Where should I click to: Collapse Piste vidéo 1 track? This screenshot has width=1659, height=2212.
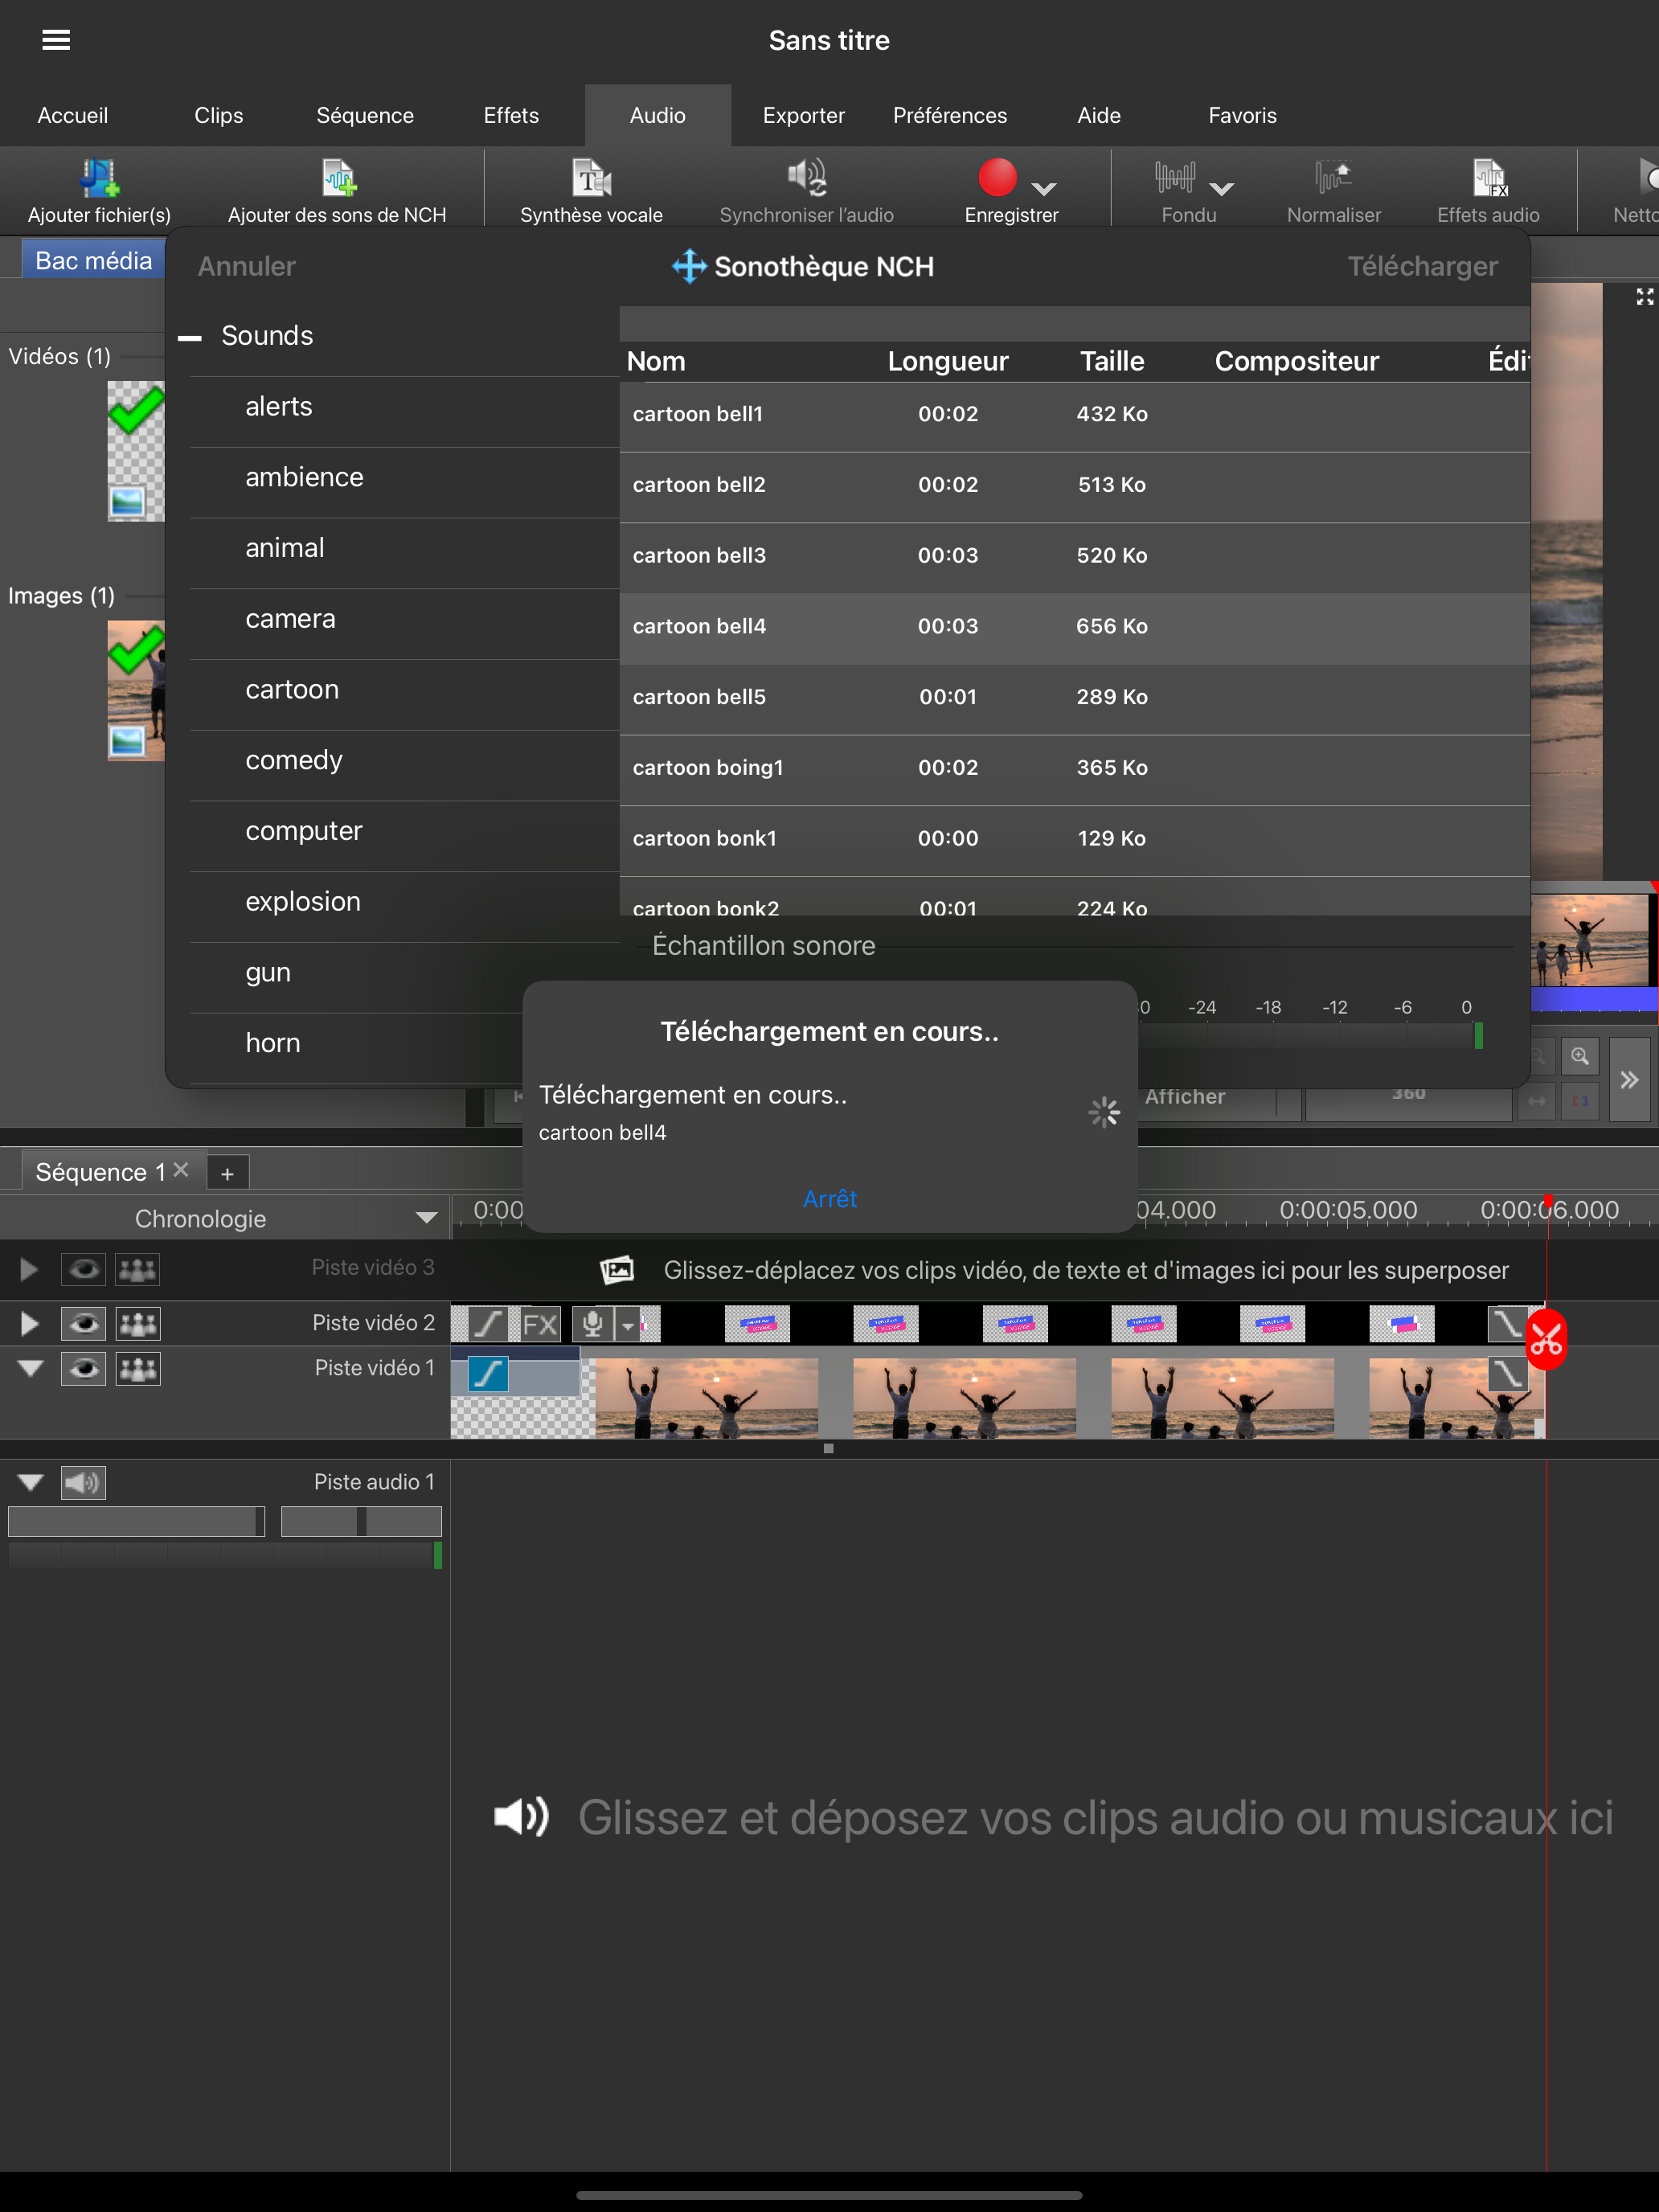pos(30,1369)
